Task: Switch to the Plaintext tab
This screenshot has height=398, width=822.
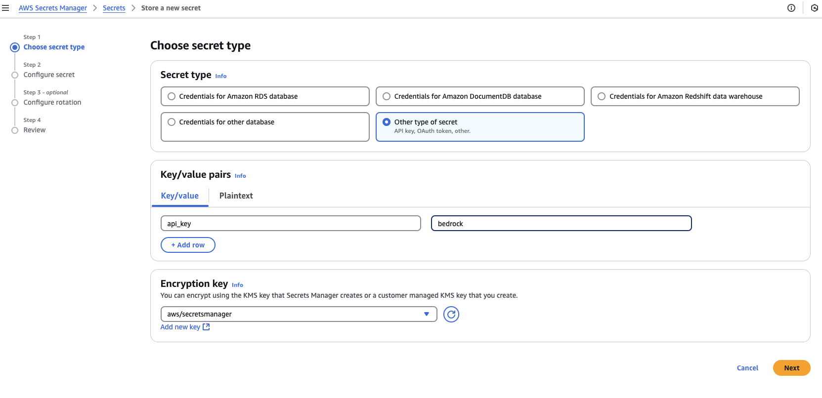Action: coord(236,196)
